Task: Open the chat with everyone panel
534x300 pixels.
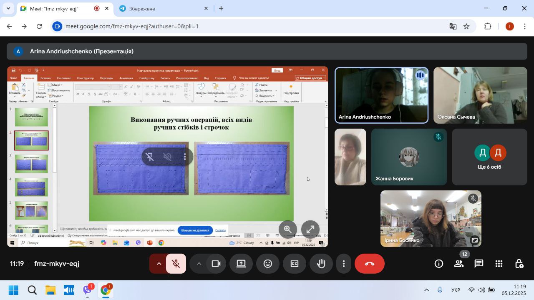Action: (x=479, y=264)
